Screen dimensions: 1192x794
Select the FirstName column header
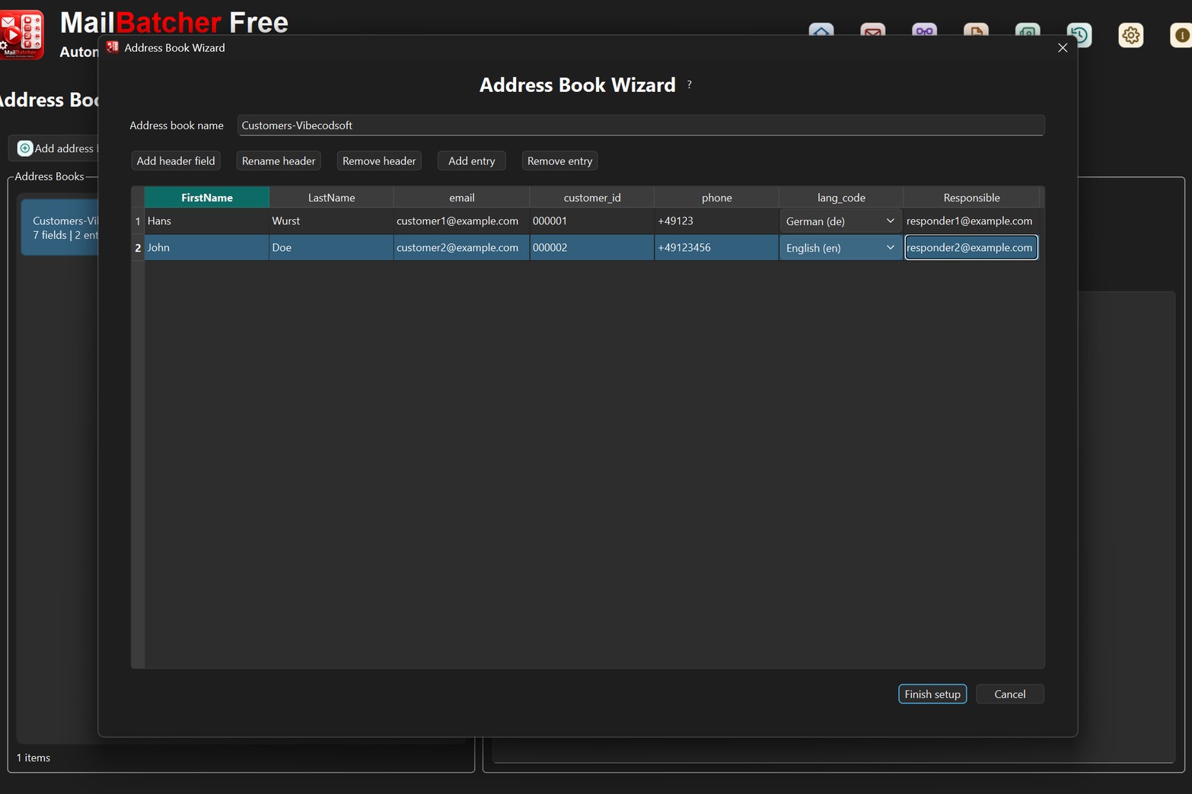tap(207, 198)
